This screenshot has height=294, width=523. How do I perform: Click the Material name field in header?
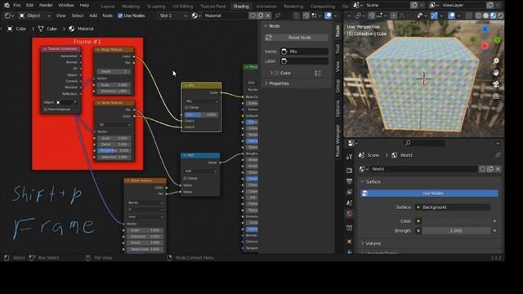coord(226,16)
